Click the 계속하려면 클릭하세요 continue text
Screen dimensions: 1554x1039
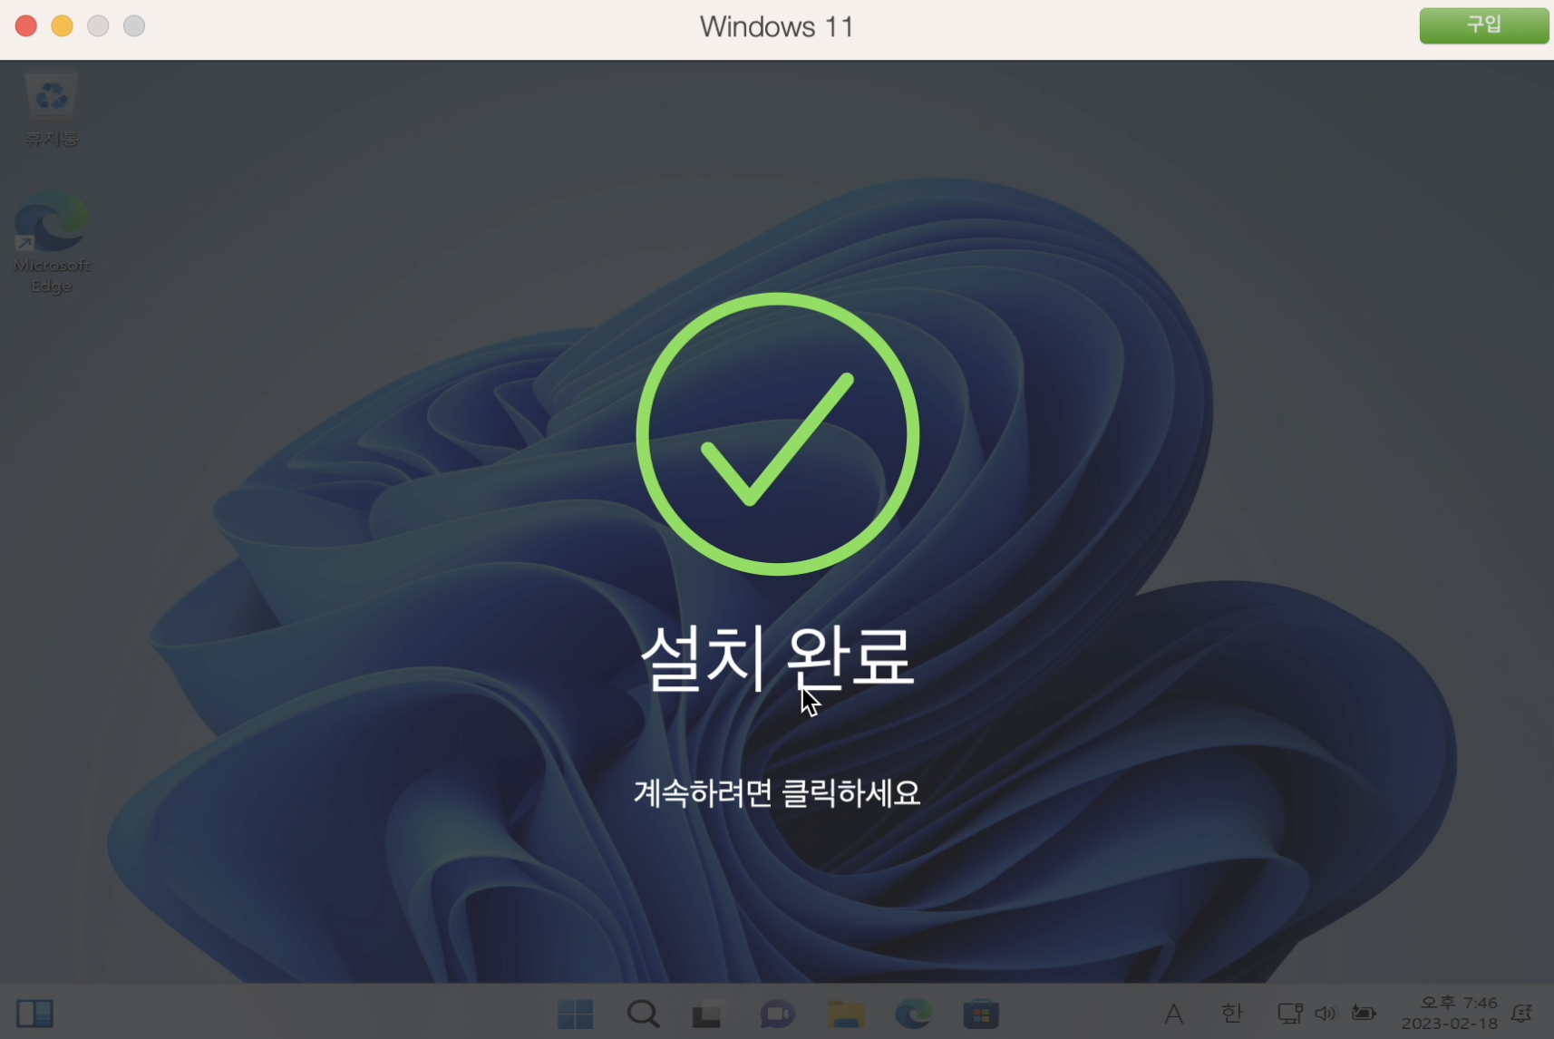[777, 793]
